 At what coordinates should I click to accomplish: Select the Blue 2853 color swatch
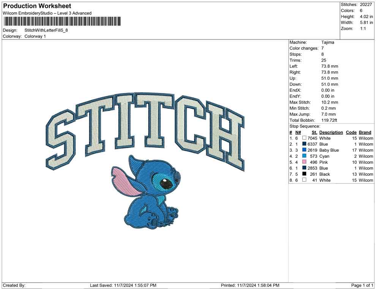[x=304, y=168]
